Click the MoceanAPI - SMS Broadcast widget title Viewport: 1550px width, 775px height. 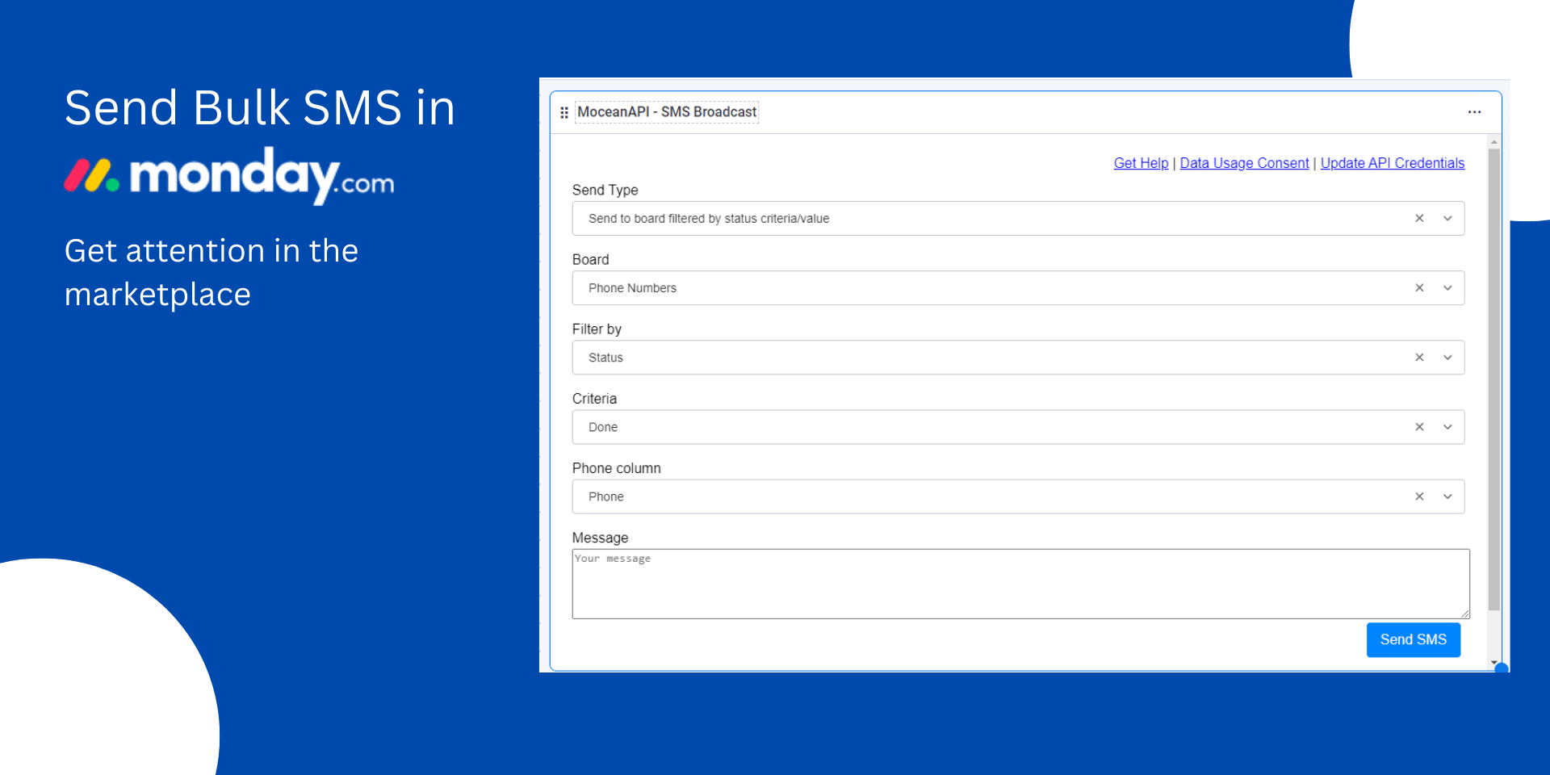click(x=667, y=112)
